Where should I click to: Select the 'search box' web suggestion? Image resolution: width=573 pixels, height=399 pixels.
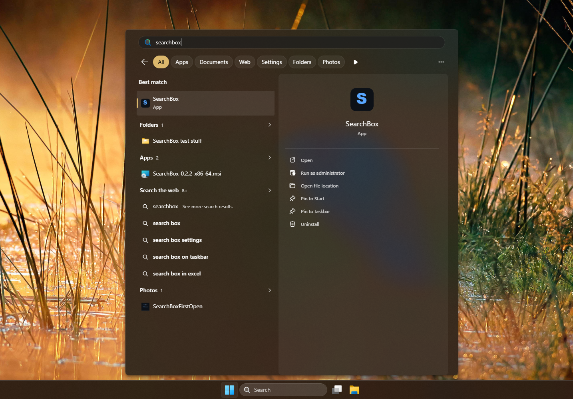206,223
